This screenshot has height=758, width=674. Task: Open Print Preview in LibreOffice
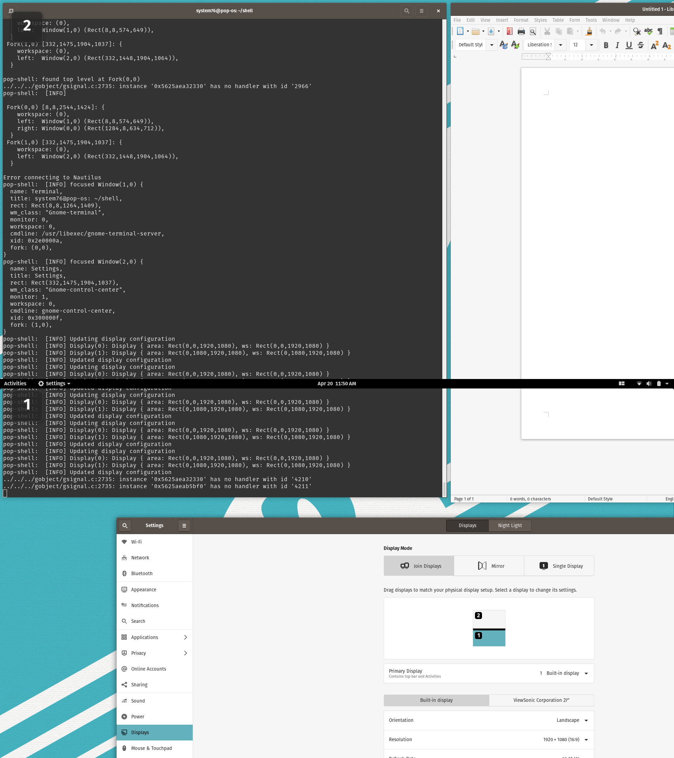click(x=533, y=32)
